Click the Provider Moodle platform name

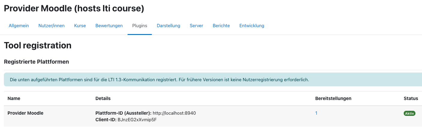coord(25,113)
